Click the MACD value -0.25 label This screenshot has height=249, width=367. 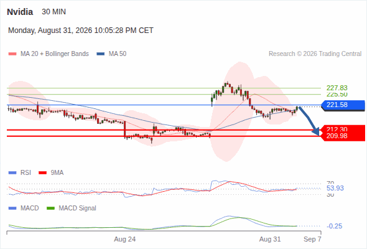click(x=334, y=226)
